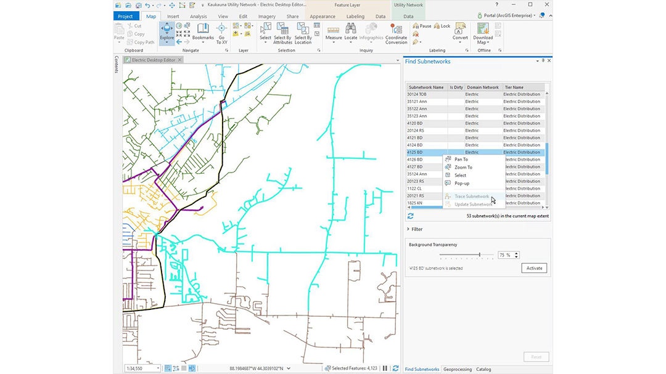Go to previous extent with back arrow
666x374 pixels.
click(x=179, y=42)
